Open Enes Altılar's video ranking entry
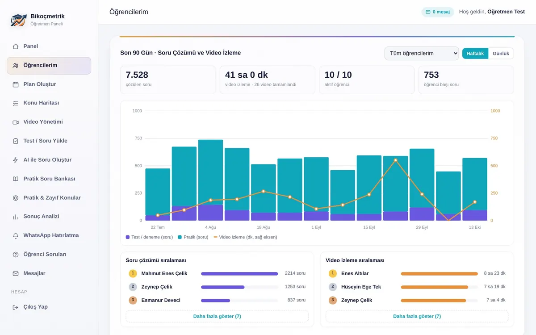Viewport: 536px width, 335px height. tap(417, 273)
